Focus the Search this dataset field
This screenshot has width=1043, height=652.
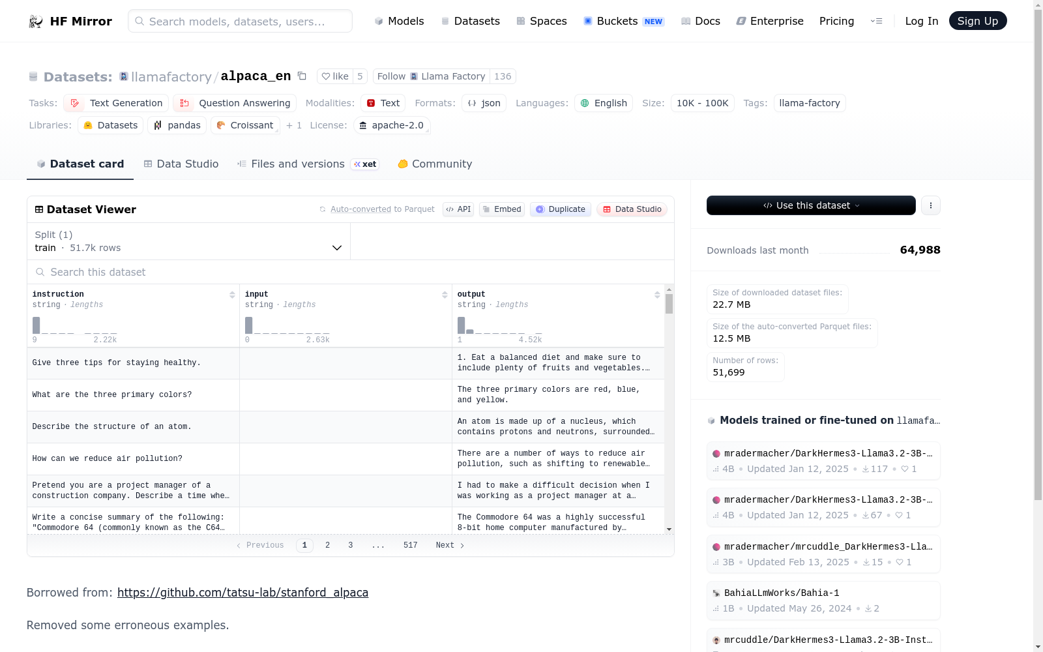point(351,272)
